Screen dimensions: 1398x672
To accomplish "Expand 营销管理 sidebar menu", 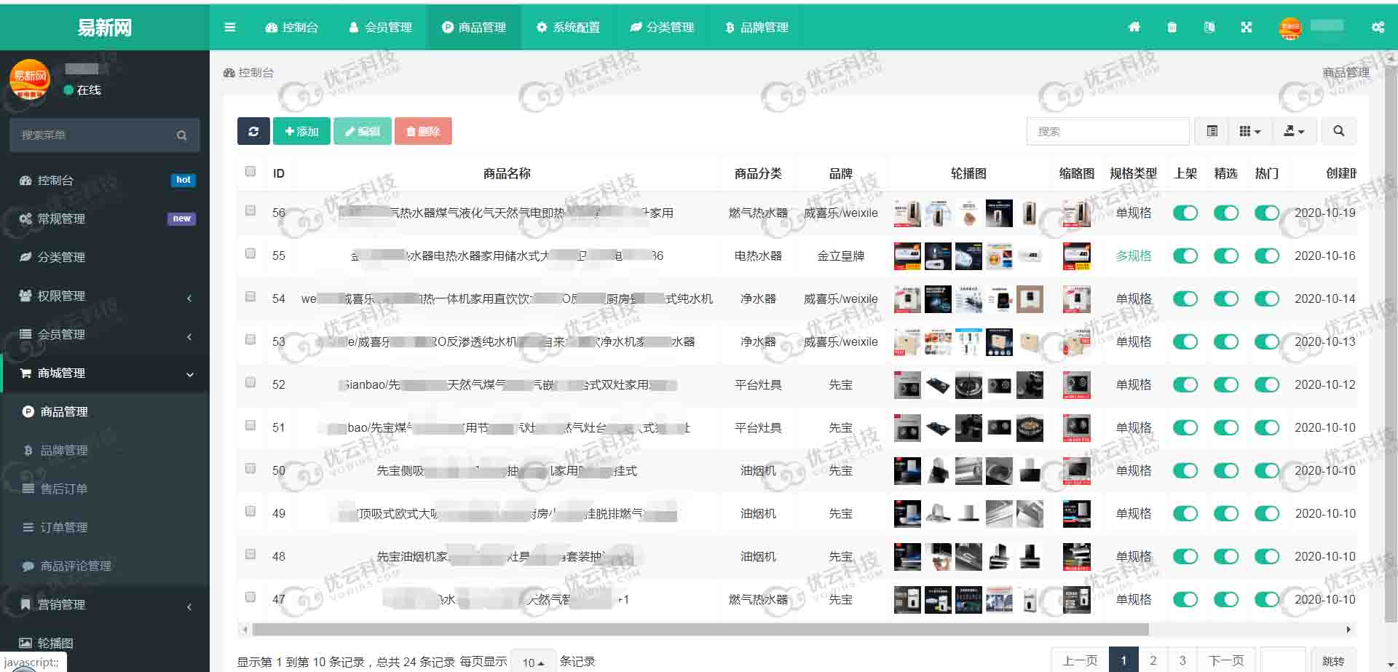I will click(105, 604).
